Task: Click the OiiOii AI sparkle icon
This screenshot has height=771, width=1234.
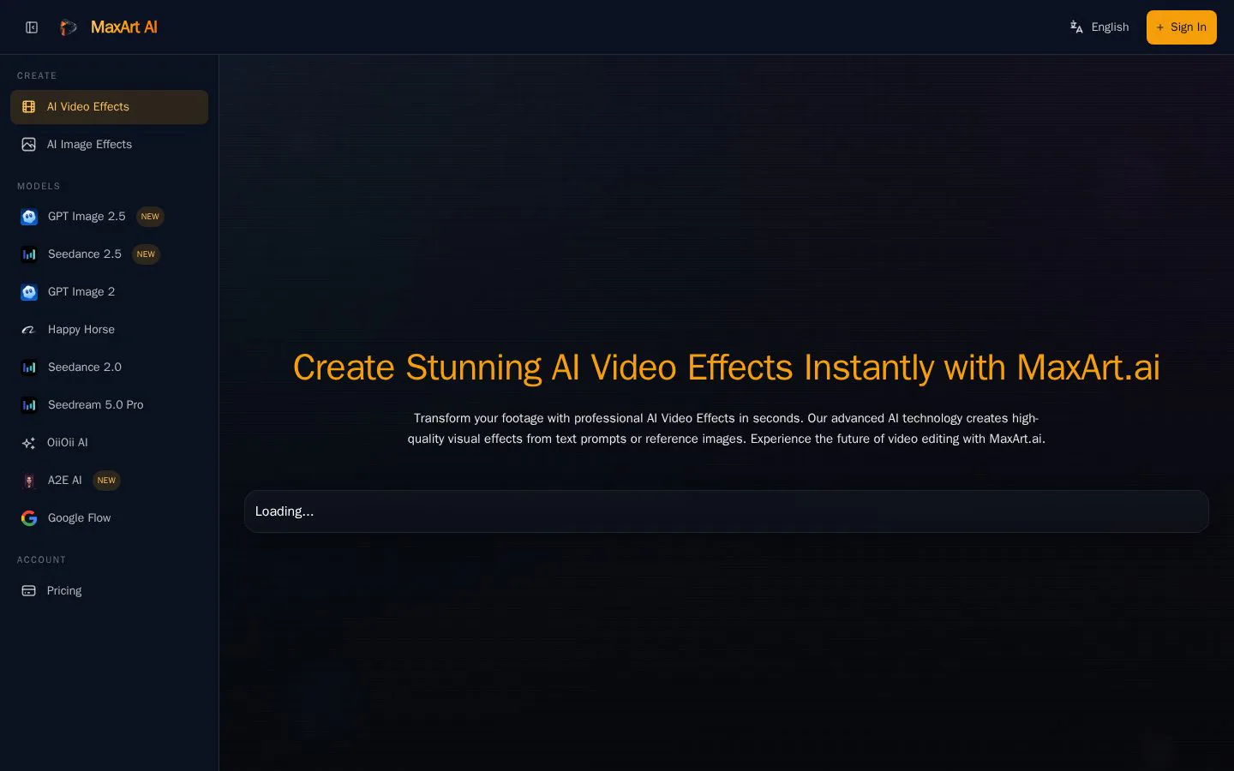Action: pyautogui.click(x=29, y=443)
